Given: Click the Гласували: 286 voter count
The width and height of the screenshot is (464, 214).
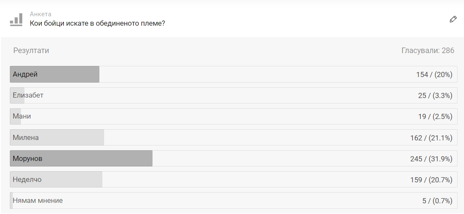Looking at the screenshot, I should 428,51.
